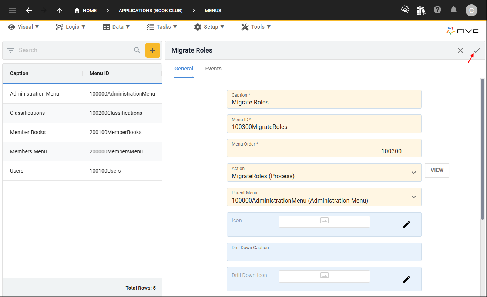Click the Drill Down Icon image placeholder
Image resolution: width=487 pixels, height=297 pixels.
[x=324, y=276]
